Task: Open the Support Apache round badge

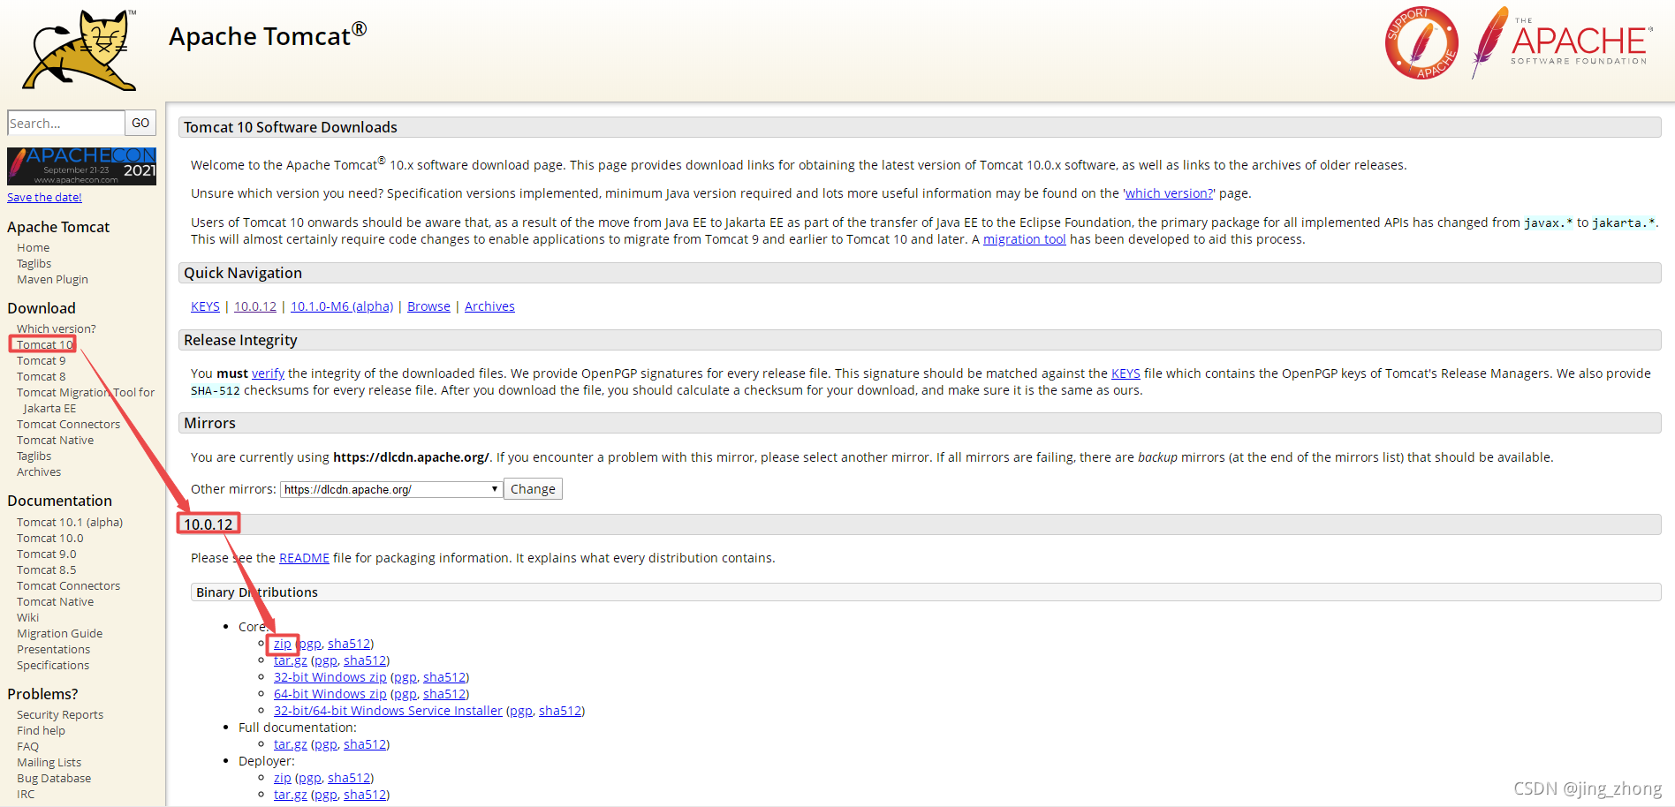Action: click(1421, 43)
